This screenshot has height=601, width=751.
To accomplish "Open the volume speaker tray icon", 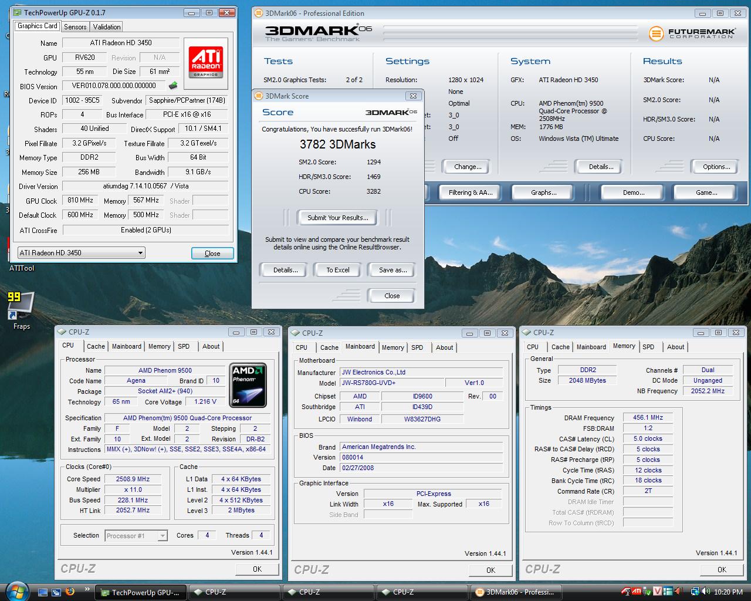I will pos(705,592).
